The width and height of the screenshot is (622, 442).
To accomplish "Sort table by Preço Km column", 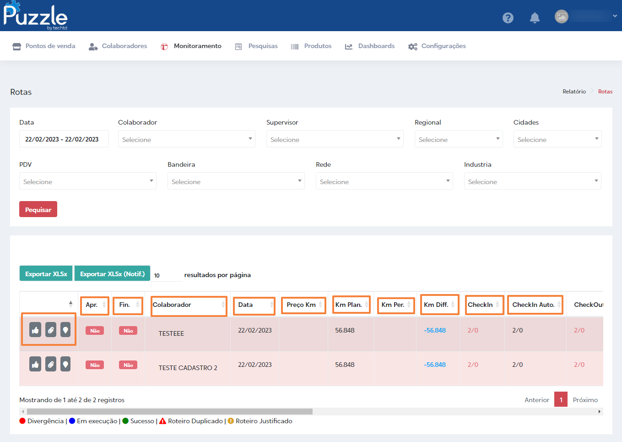I will click(x=303, y=305).
